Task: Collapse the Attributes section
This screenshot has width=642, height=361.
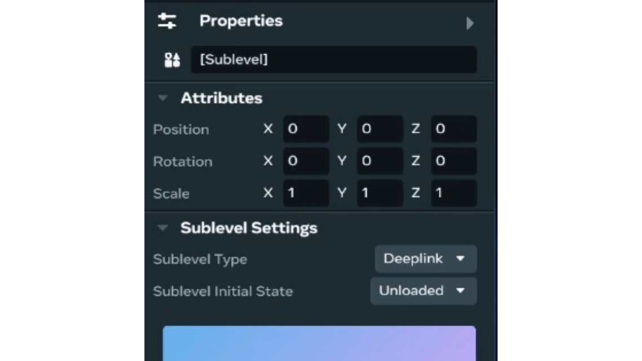Action: point(163,98)
